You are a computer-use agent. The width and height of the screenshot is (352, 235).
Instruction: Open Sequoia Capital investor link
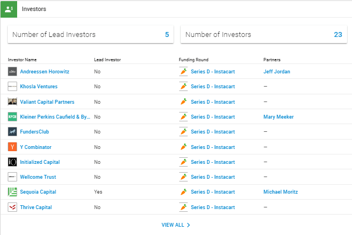pyautogui.click(x=38, y=192)
